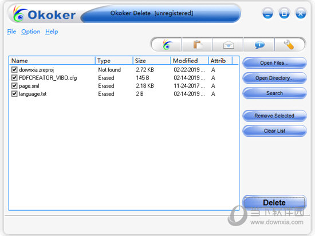Sort list by Type column header

(114, 61)
